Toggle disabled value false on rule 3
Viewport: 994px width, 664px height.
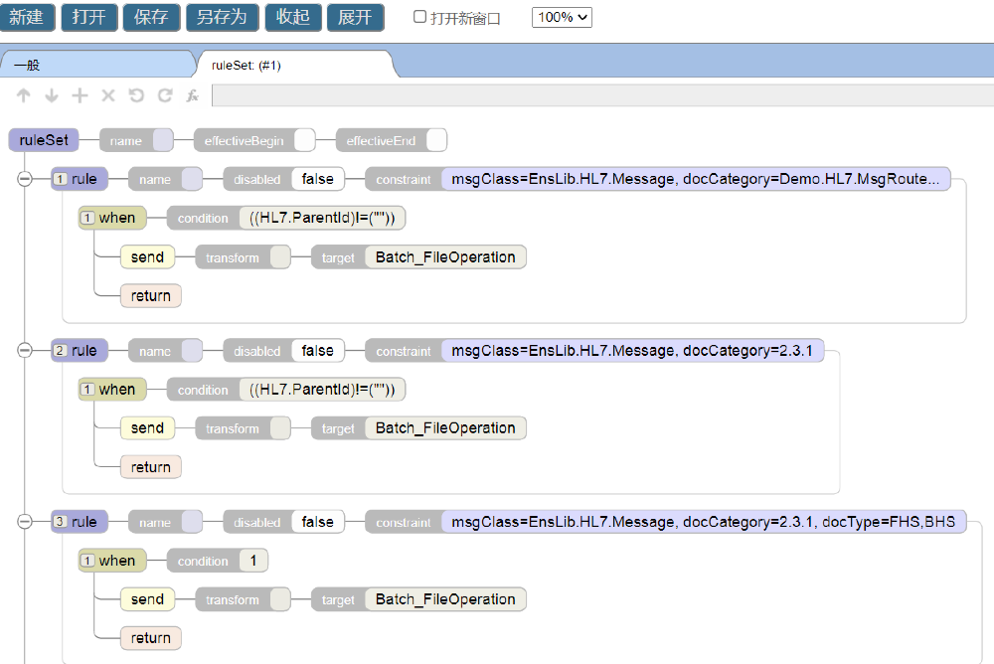[x=317, y=522]
